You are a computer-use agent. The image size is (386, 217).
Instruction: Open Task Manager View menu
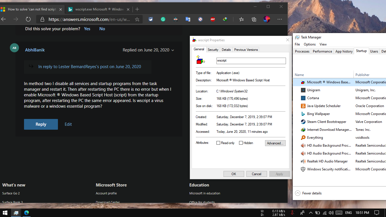(323, 44)
